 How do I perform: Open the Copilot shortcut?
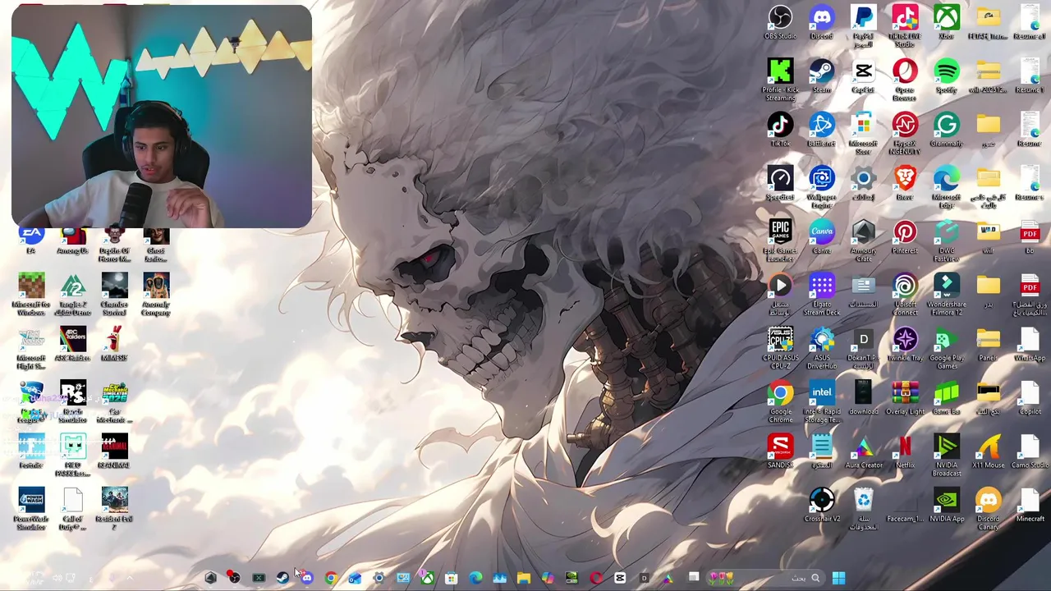[x=1030, y=398]
